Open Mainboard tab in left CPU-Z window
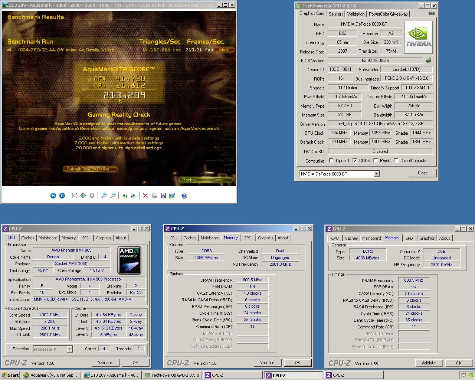Image resolution: width=475 pixels, height=380 pixels. pos(48,238)
